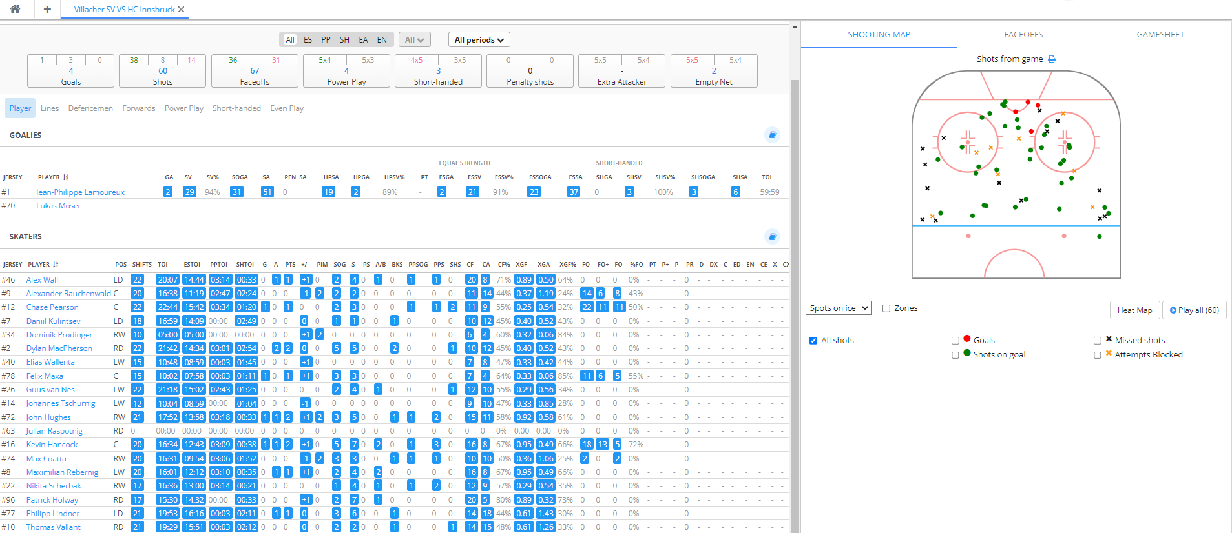This screenshot has width=1232, height=533.
Task: Sort skaters by the Player column sort icon
Action: 56,265
